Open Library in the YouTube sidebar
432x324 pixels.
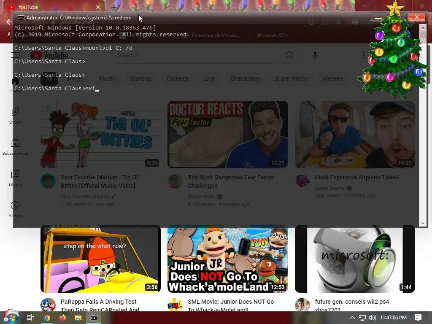(x=15, y=178)
